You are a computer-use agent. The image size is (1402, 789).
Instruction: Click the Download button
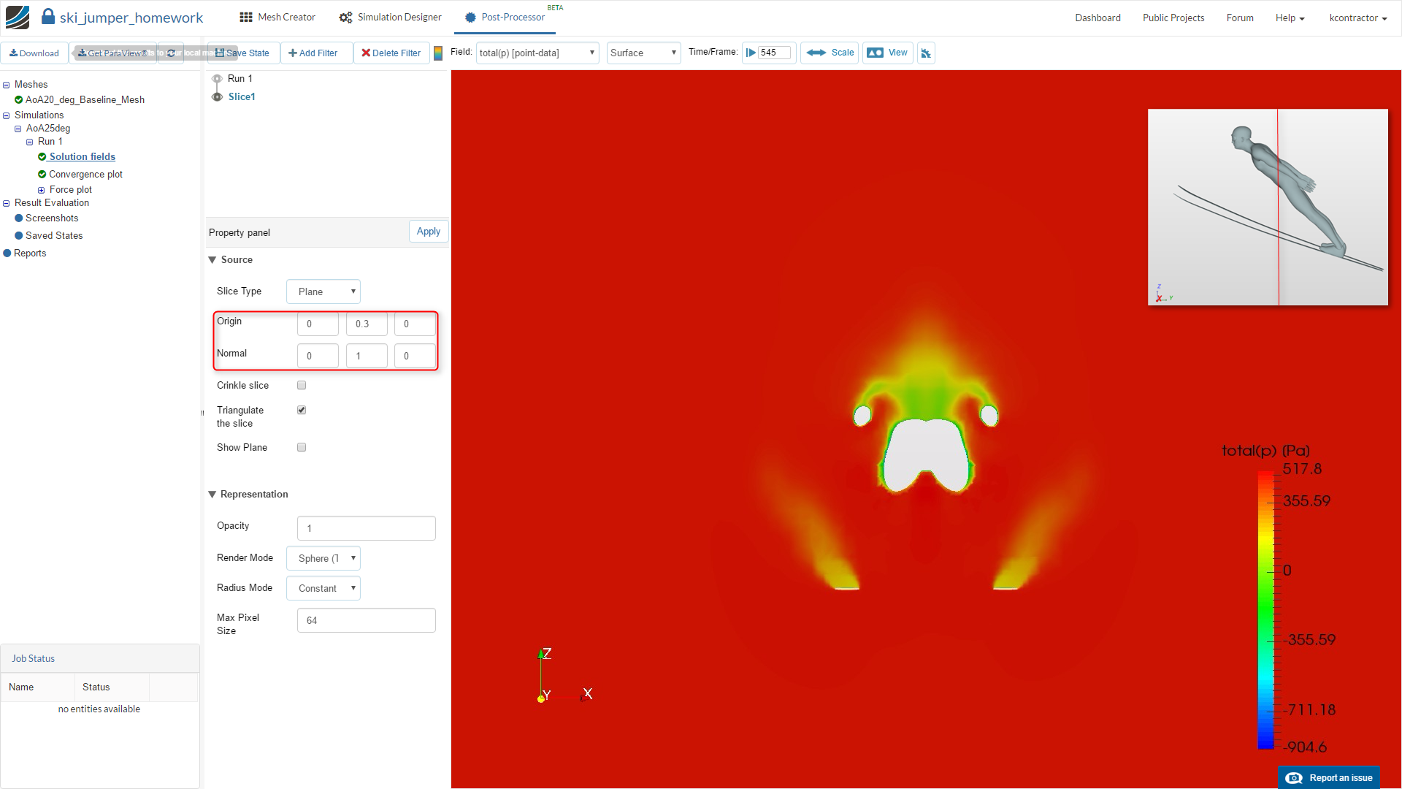pos(34,53)
